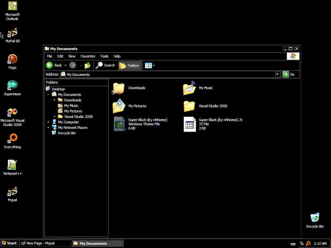This screenshot has height=248, width=331.
Task: Click the Windows flag logo throbber
Action: pos(293,56)
